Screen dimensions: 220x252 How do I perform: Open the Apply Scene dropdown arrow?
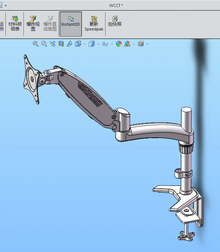(134, 44)
